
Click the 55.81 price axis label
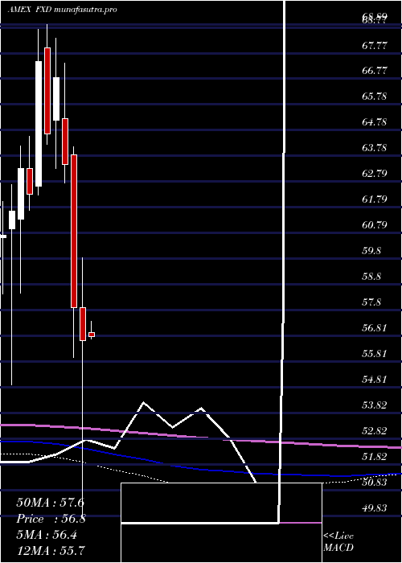click(x=375, y=353)
